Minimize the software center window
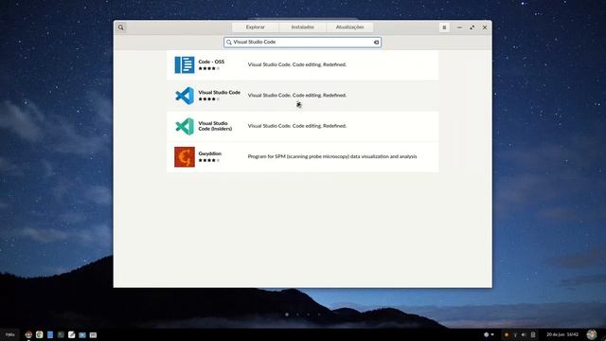 click(459, 27)
